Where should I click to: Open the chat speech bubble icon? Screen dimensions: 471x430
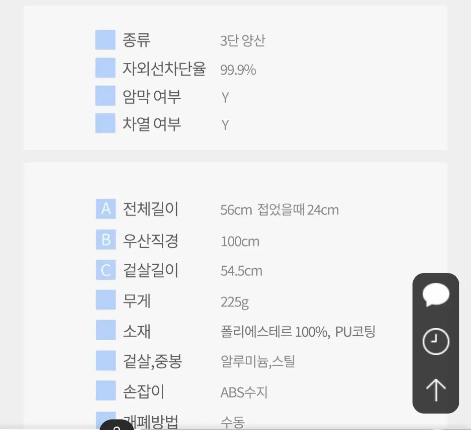pyautogui.click(x=436, y=294)
